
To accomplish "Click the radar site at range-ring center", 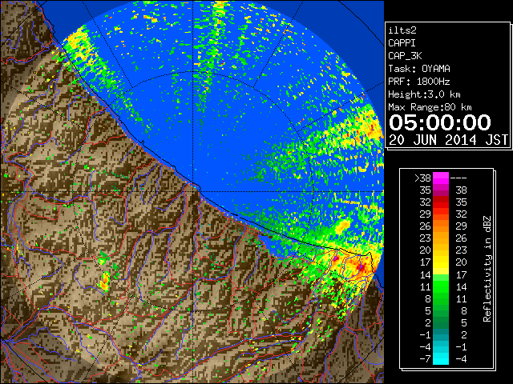I will click(x=193, y=191).
